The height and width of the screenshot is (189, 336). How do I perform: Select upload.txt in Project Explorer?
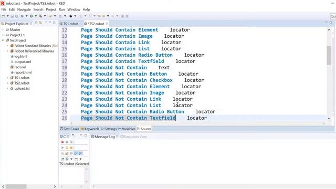(x=22, y=89)
